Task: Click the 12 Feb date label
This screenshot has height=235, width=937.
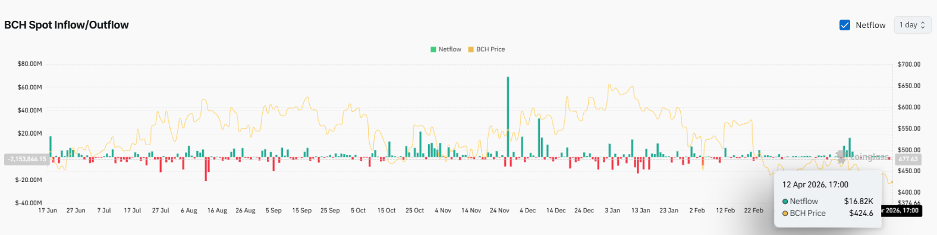Action: (x=725, y=211)
